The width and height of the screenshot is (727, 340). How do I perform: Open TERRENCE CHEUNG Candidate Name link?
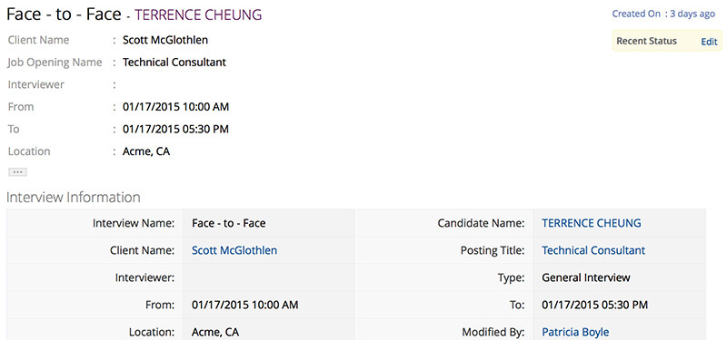(592, 223)
